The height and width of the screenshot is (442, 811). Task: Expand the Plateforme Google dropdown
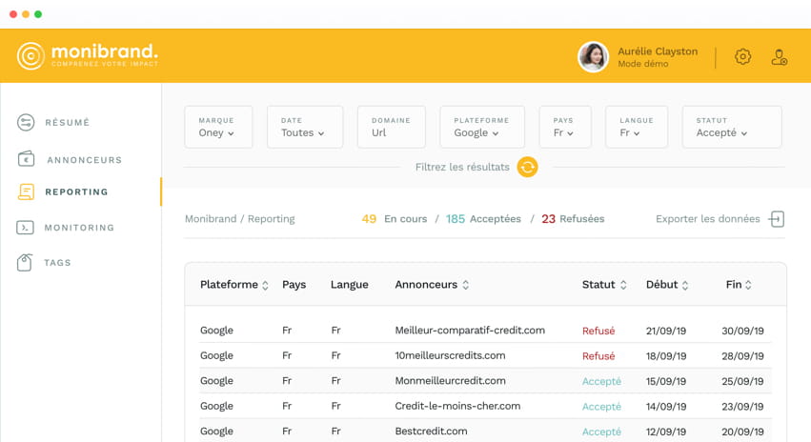click(x=481, y=127)
